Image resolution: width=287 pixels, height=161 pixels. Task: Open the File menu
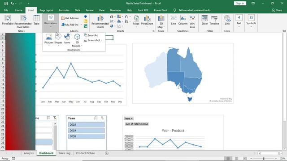pyautogui.click(x=6, y=10)
